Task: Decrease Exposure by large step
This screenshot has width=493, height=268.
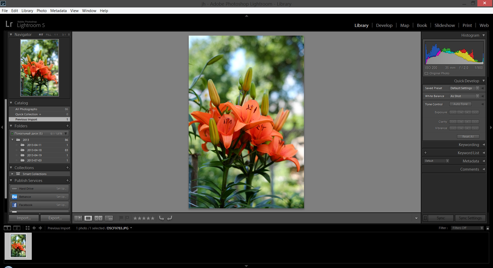Action: pos(453,112)
